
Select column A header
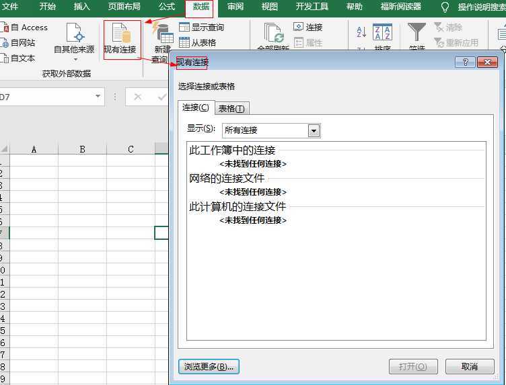[34, 149]
